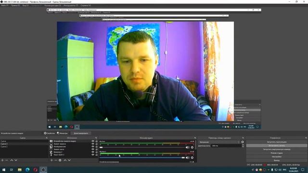Open the Help menu
Image resolution: width=308 pixels, height=173 pixels.
coord(86,5)
